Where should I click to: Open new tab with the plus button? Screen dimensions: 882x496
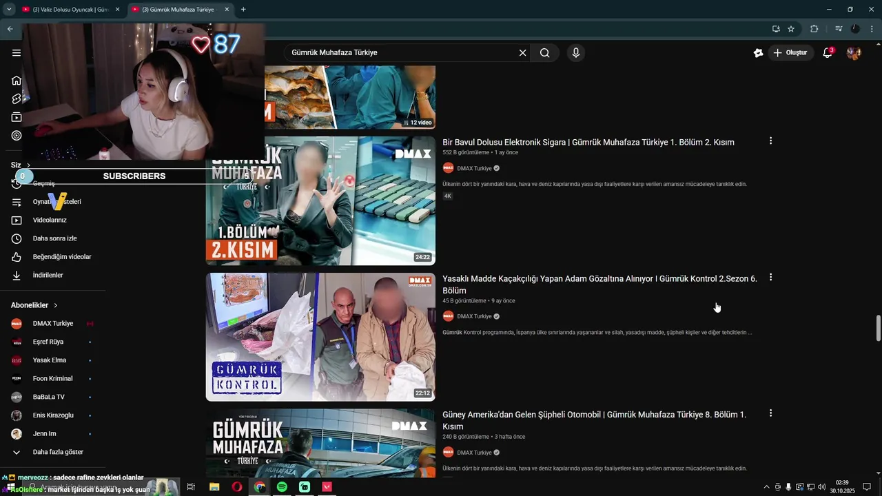tap(243, 10)
